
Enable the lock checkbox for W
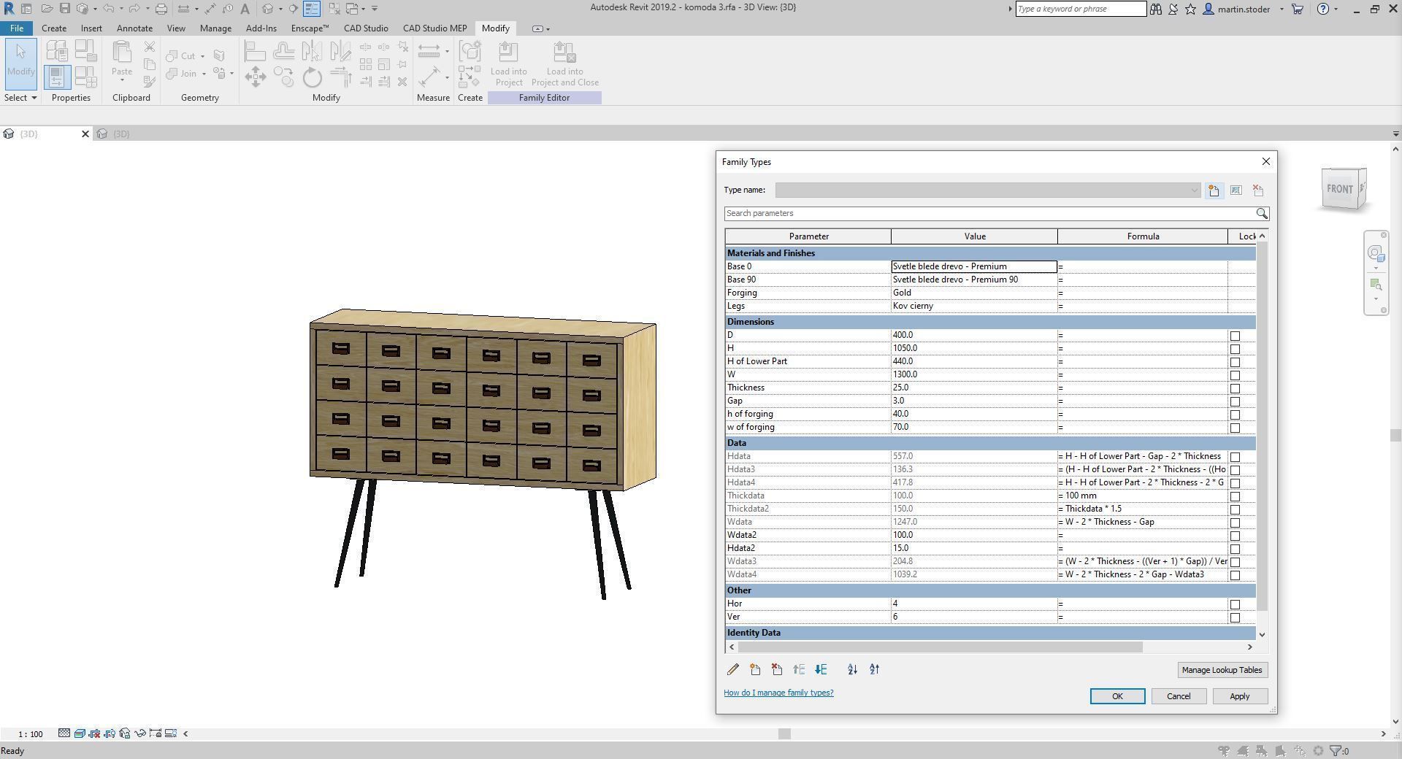[x=1235, y=375]
